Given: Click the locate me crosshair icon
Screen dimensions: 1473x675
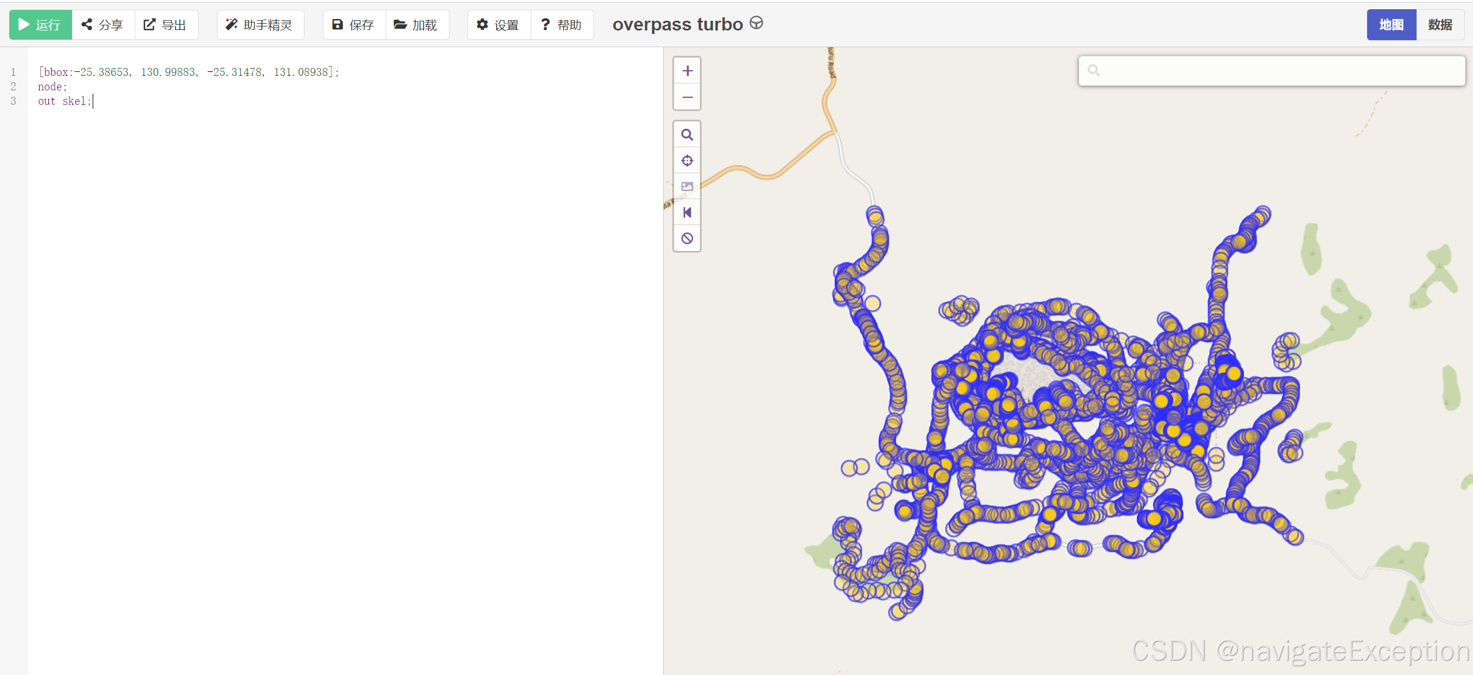Looking at the screenshot, I should (x=687, y=161).
